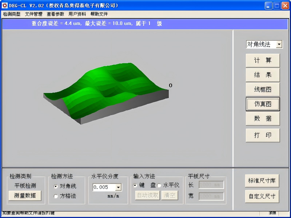Screen dimensions: 291x218
Task: Expand the 对角线法 method dropdown
Action: pyautogui.click(x=279, y=44)
